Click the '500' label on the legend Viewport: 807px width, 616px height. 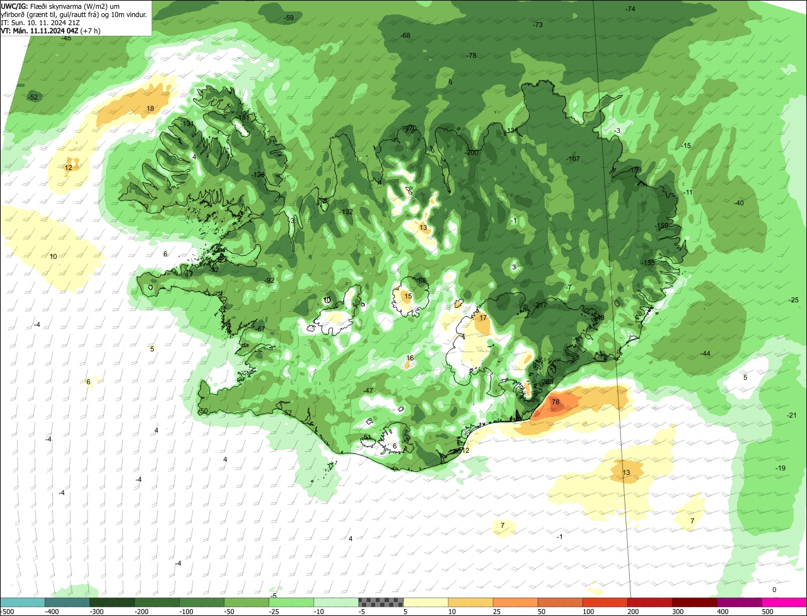click(767, 612)
